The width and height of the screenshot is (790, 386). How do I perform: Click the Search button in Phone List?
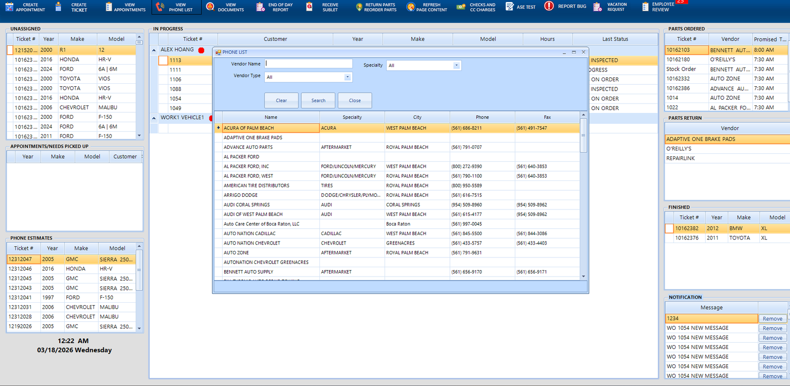(318, 101)
